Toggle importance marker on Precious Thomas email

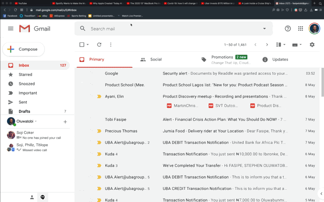(99, 131)
